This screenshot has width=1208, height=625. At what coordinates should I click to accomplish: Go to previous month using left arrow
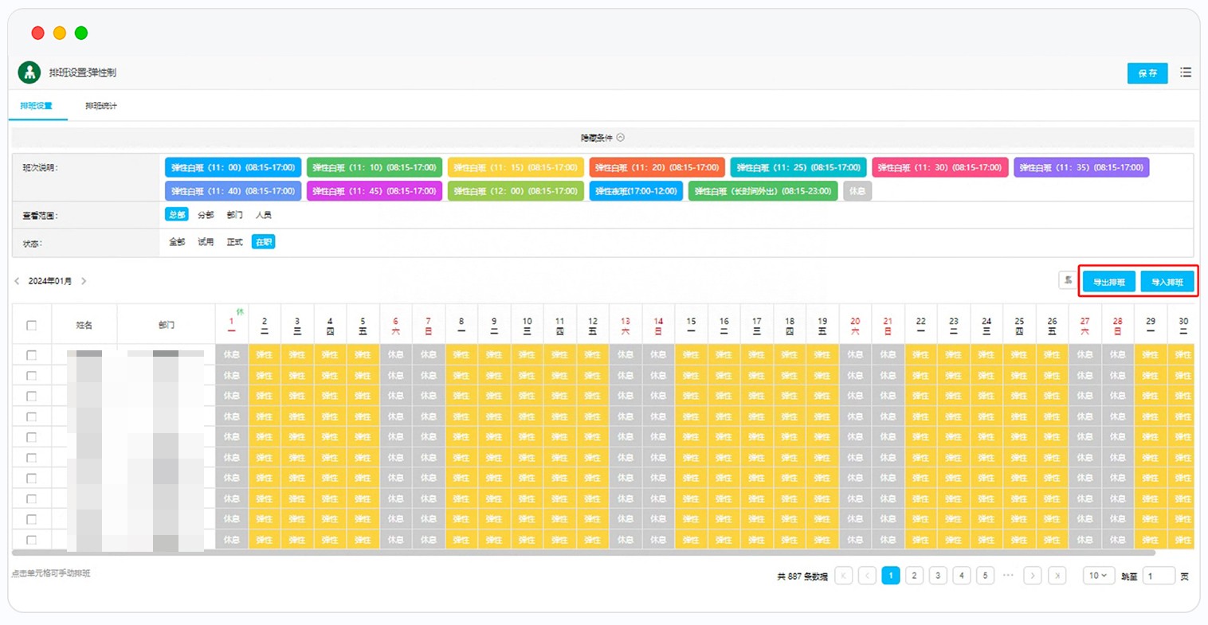click(17, 281)
